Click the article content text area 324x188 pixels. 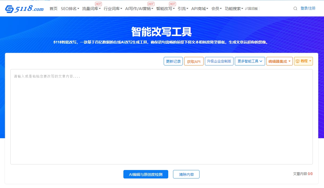coord(161,117)
